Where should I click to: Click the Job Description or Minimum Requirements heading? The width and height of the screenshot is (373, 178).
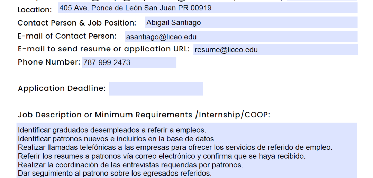[144, 115]
